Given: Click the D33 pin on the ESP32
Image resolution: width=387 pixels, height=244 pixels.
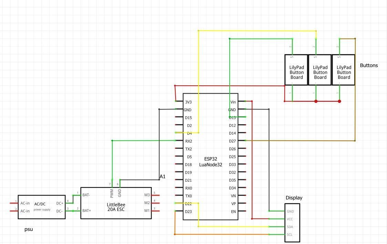Looking at the screenshot, I should pos(242,164).
